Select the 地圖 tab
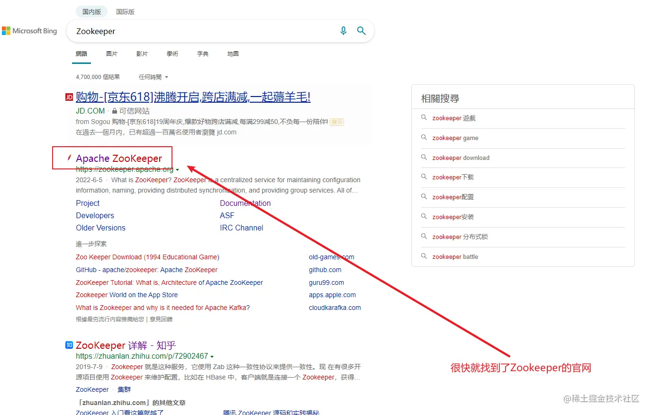Screen dimensions: 651x415 233,53
